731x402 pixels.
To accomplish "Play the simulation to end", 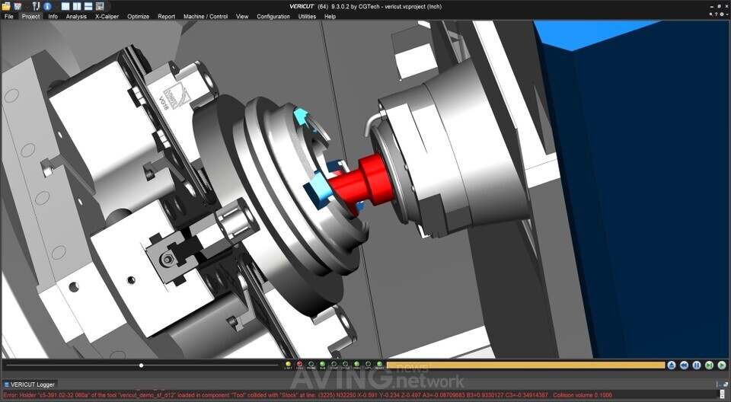I will (721, 365).
